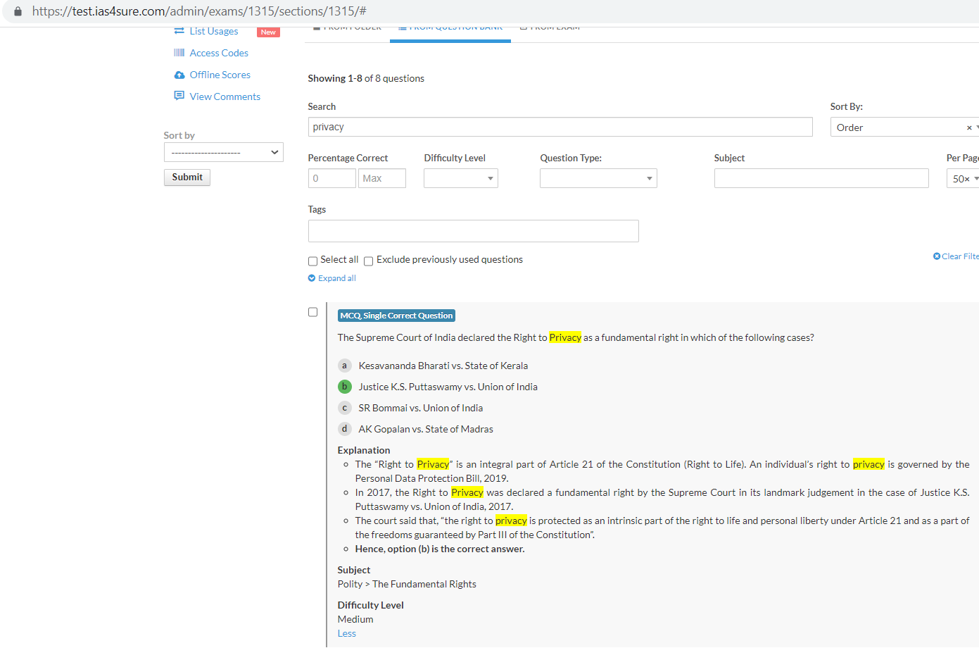
Task: Click the Less link to collapse question
Action: pos(346,633)
